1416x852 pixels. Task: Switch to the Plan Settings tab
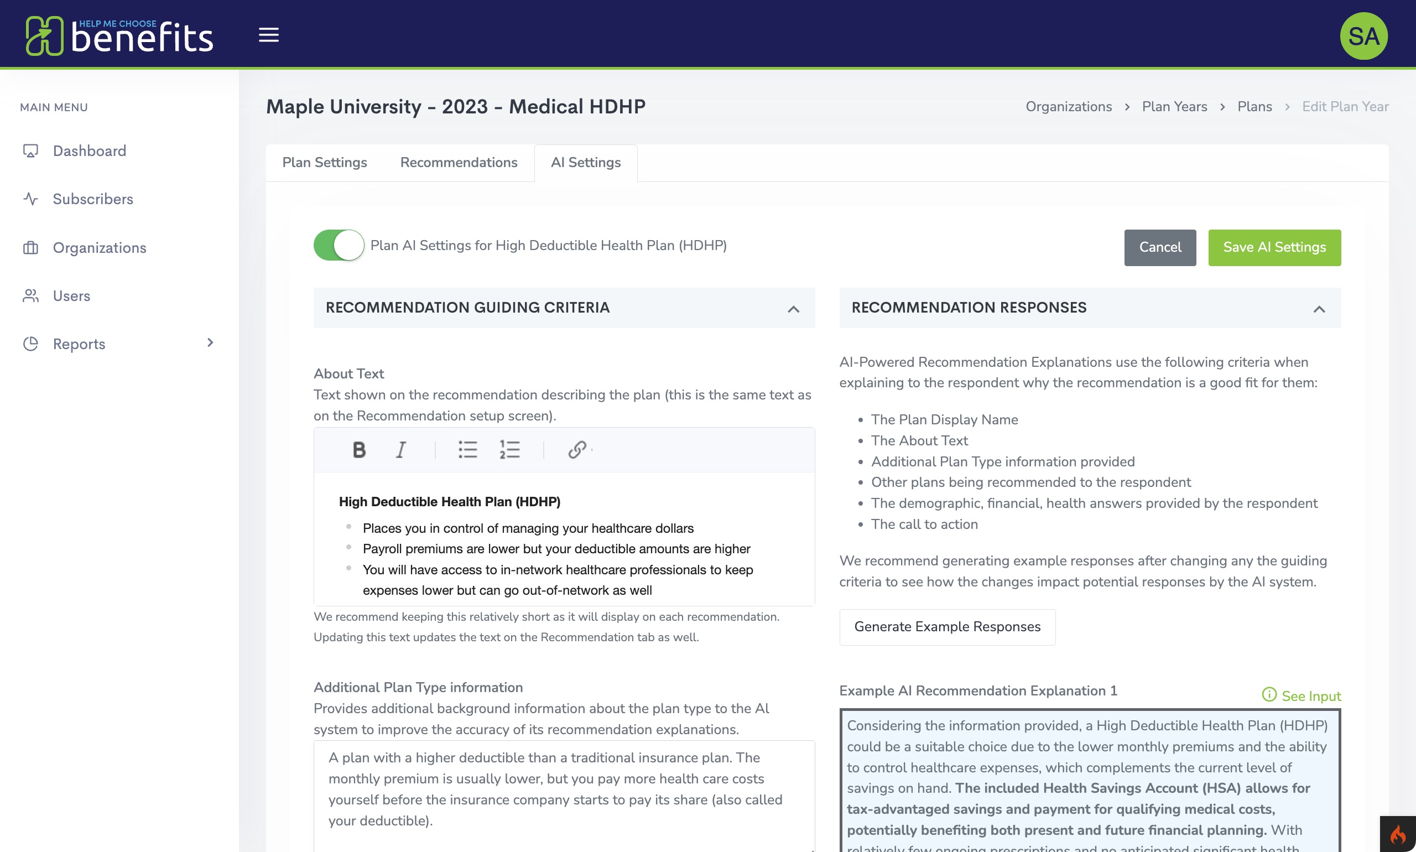click(x=324, y=163)
